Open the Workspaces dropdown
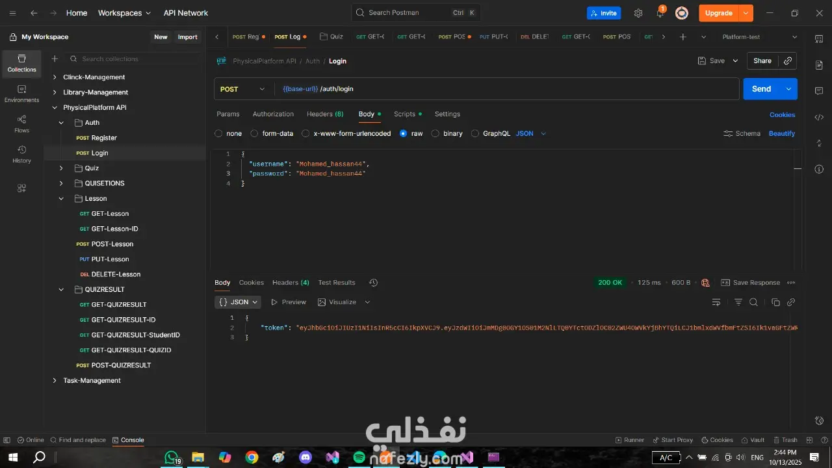The width and height of the screenshot is (832, 468). point(124,13)
